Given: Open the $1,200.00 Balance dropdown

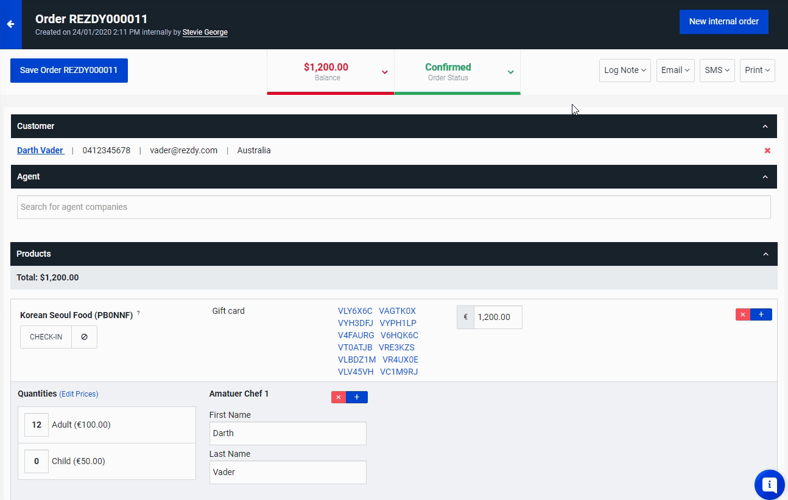Looking at the screenshot, I should (x=330, y=72).
